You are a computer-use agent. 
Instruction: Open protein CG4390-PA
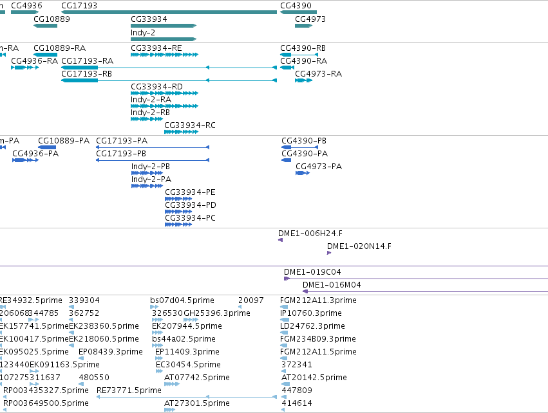(305, 154)
